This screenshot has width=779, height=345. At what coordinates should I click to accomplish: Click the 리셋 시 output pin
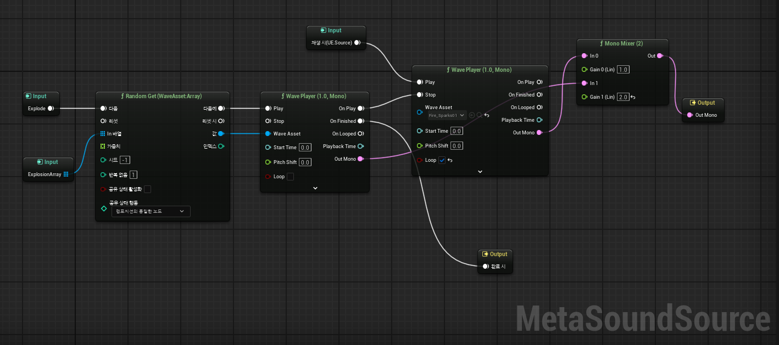pos(221,121)
